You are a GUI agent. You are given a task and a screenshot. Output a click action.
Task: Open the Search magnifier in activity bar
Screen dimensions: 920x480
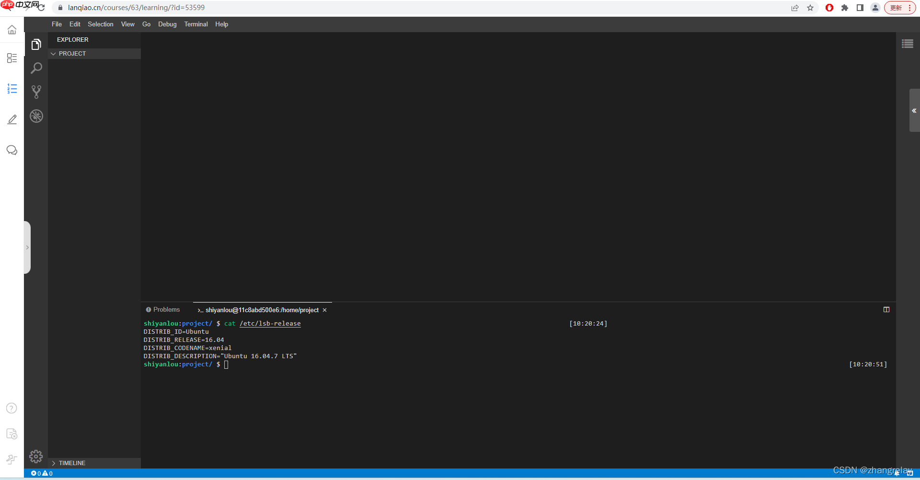[36, 68]
